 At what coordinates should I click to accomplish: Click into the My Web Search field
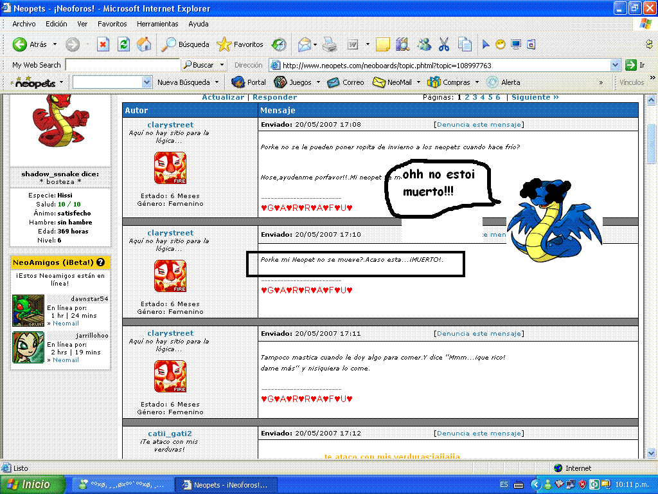[123, 65]
